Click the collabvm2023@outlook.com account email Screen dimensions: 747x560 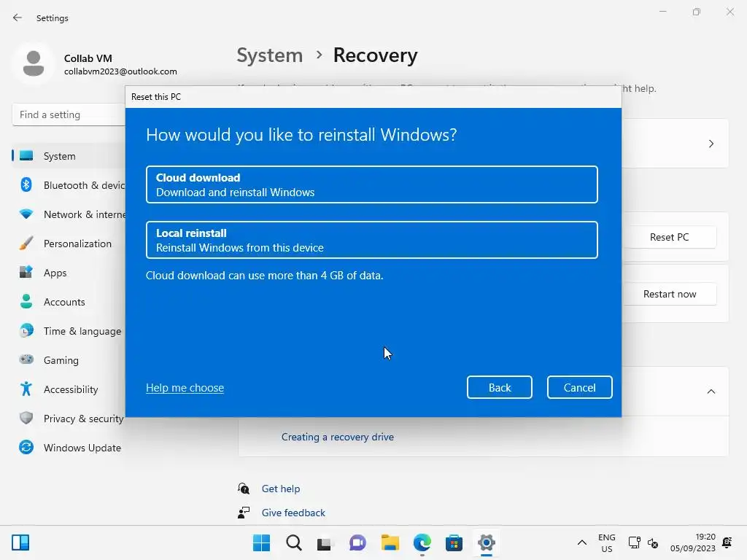120,71
